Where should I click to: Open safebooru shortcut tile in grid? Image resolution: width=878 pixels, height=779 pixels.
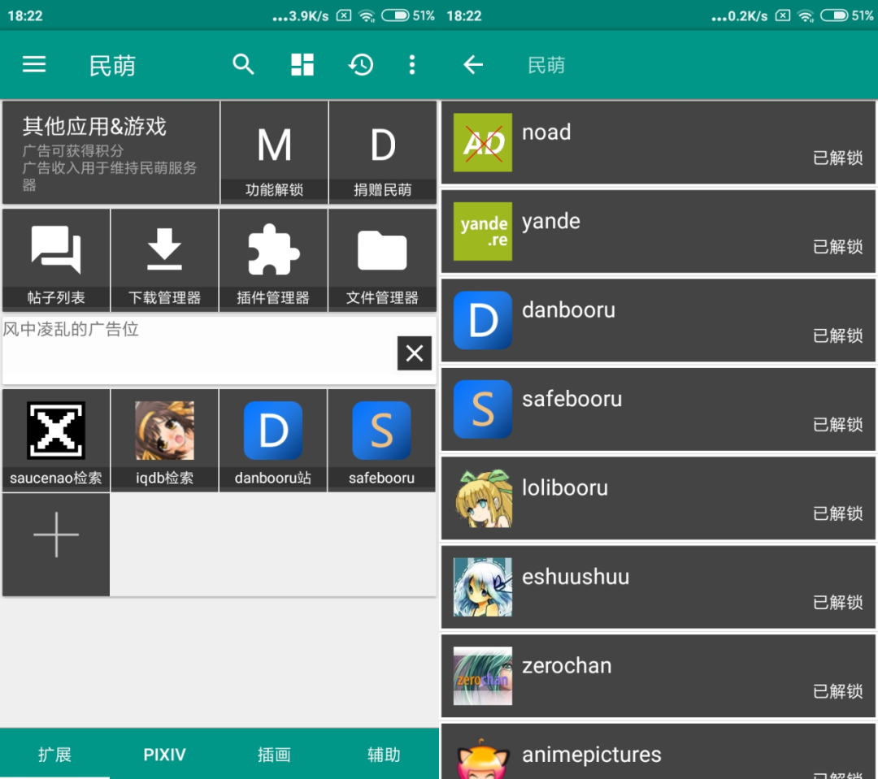(x=382, y=440)
